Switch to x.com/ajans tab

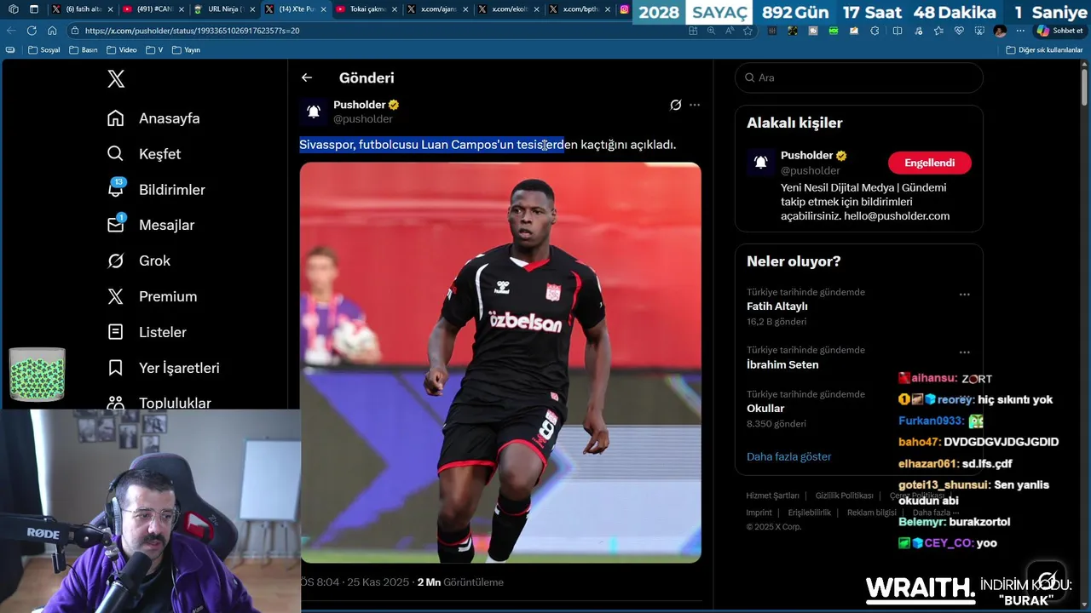pyautogui.click(x=438, y=9)
